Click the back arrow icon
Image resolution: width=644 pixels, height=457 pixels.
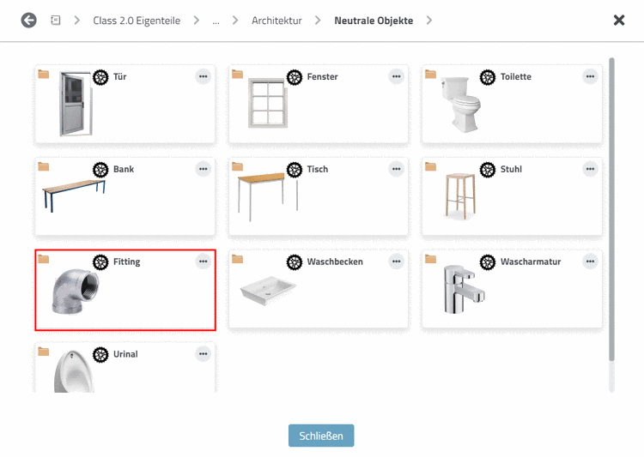tap(29, 20)
